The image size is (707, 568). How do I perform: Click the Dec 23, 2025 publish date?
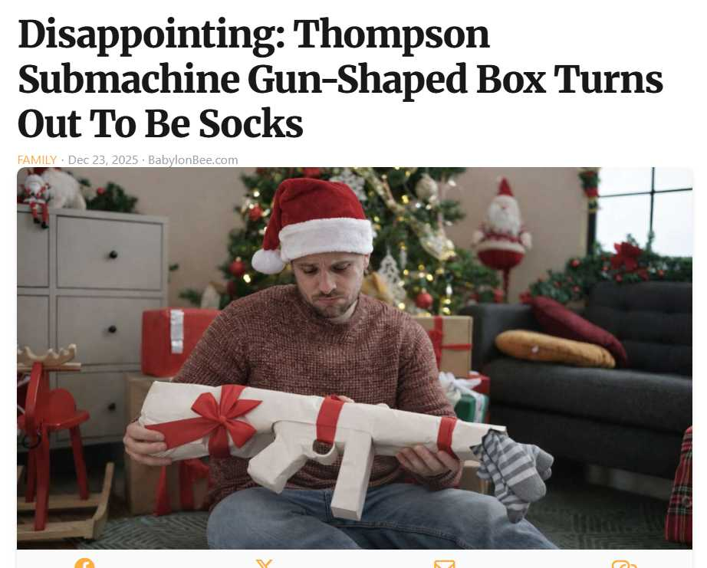tap(103, 160)
